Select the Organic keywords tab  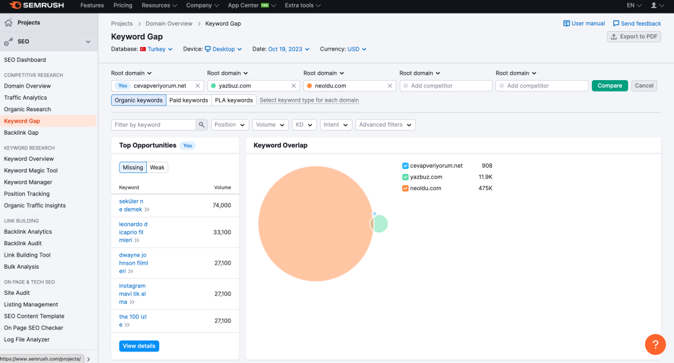point(138,100)
